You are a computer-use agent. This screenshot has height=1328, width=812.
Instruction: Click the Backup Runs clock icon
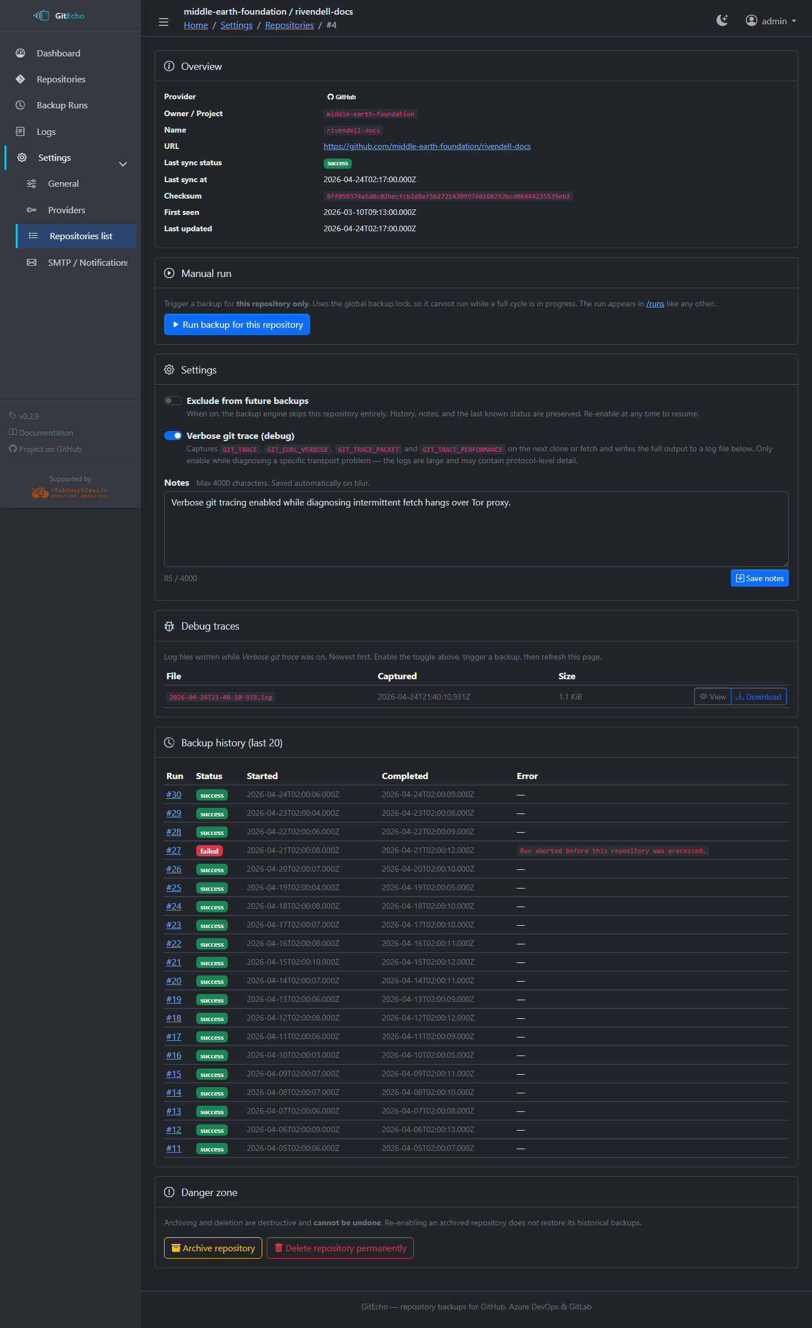pyautogui.click(x=21, y=105)
